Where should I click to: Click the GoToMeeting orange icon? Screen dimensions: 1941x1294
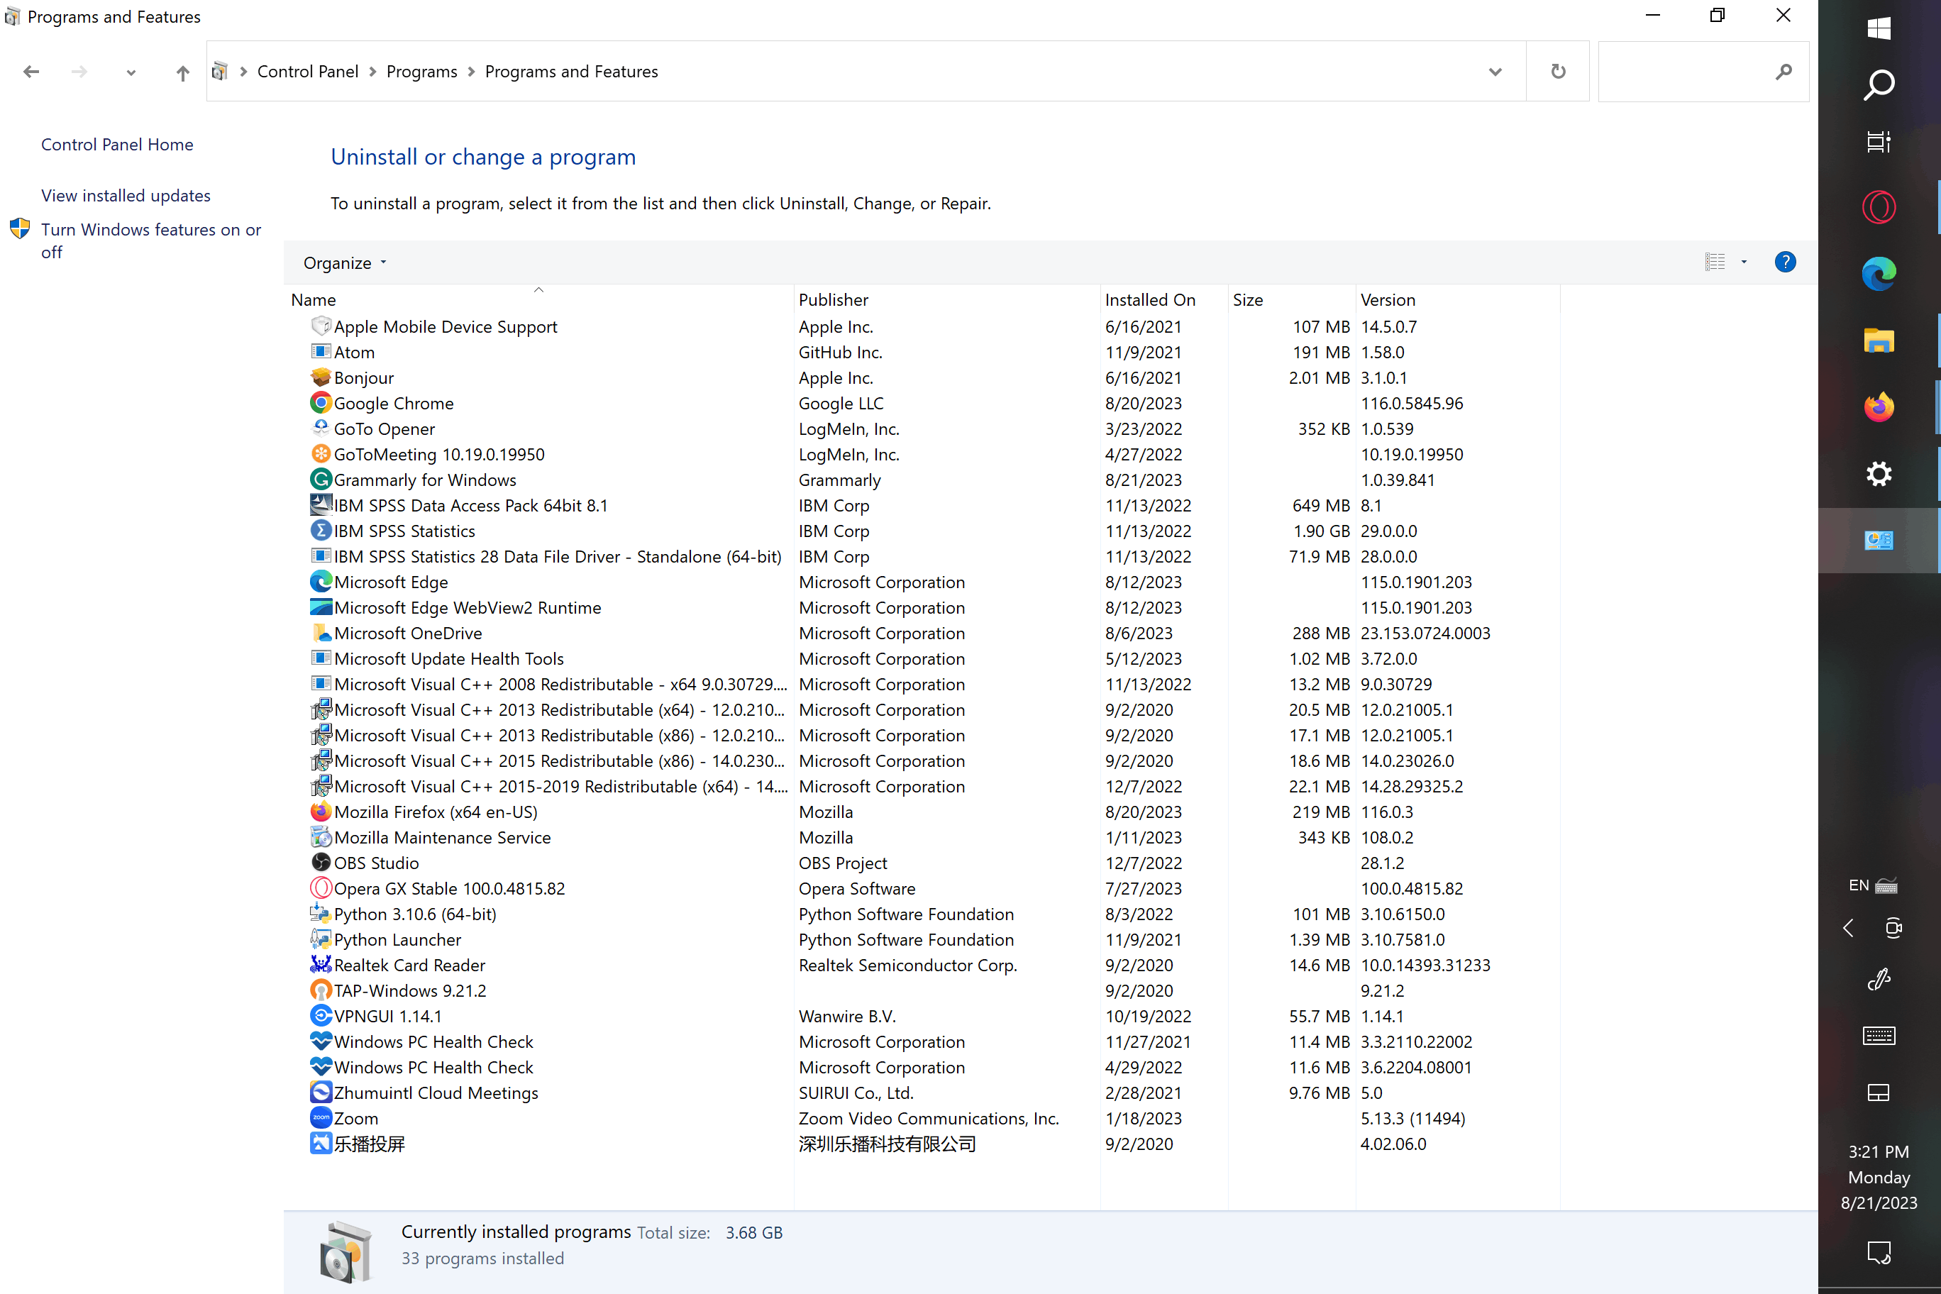pos(320,454)
